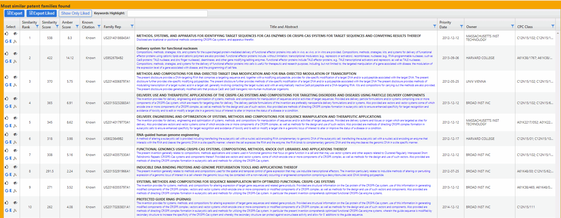The height and width of the screenshot is (218, 561).
Task: Click family rep US20170283831A1 cell
Action: 117,207
